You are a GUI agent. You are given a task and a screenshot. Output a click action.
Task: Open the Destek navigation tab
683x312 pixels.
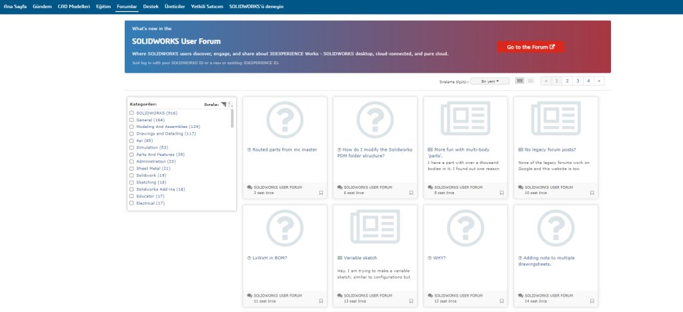pyautogui.click(x=151, y=5)
